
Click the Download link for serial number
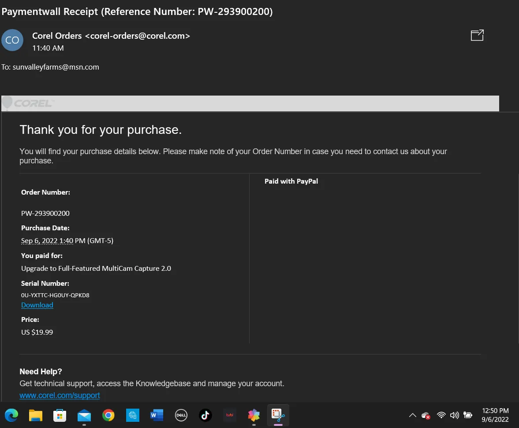pos(37,305)
